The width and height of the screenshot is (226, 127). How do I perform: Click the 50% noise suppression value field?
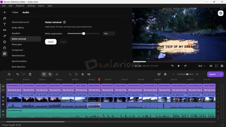pos(109,34)
